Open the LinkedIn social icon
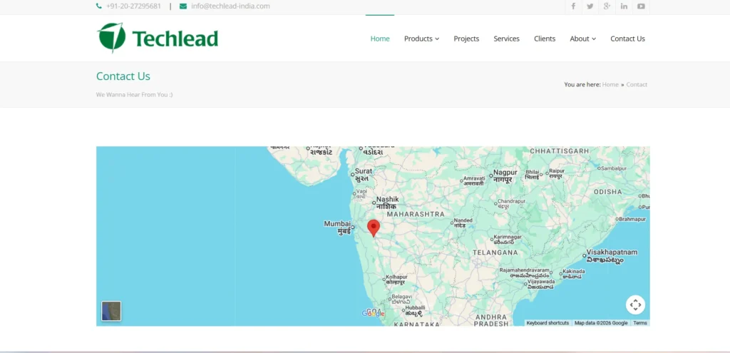 624,6
